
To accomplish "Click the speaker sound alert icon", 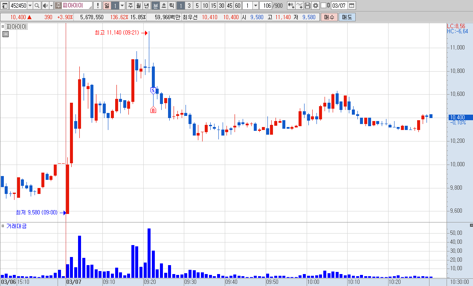I will click(45, 6).
